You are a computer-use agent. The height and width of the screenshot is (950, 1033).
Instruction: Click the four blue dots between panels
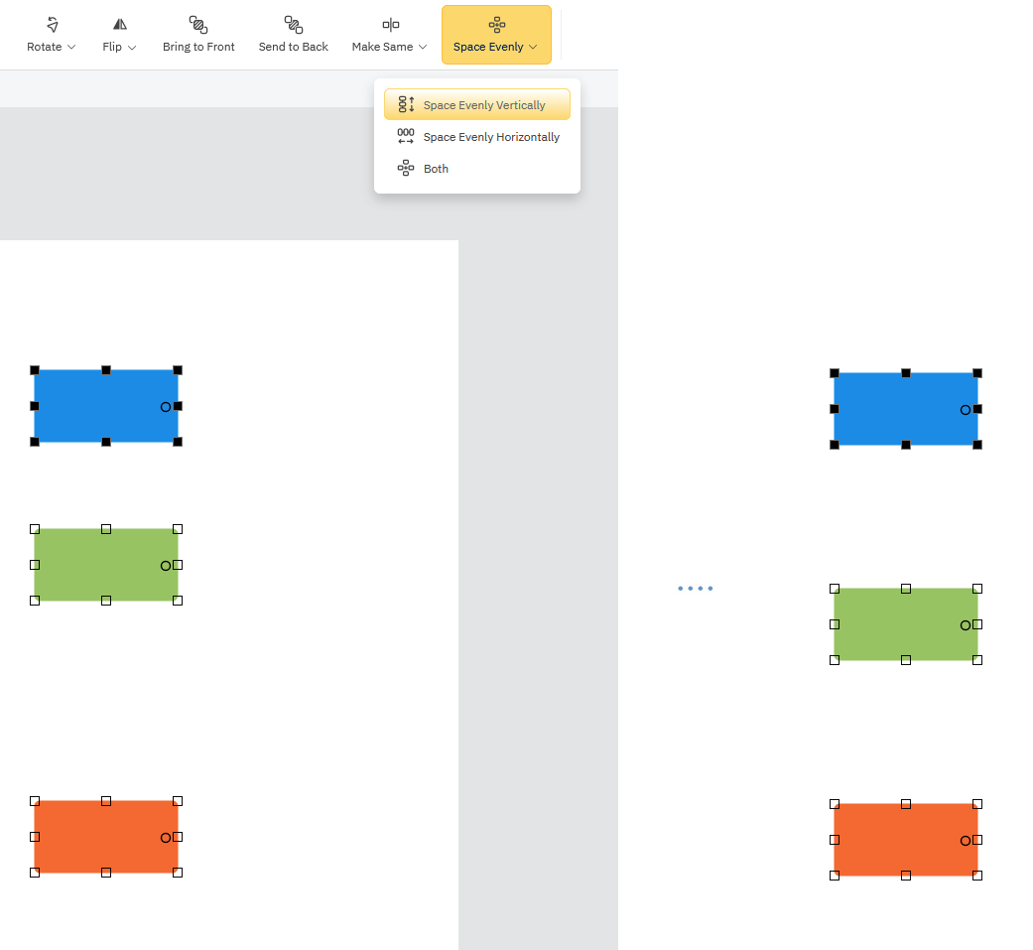pyautogui.click(x=695, y=589)
